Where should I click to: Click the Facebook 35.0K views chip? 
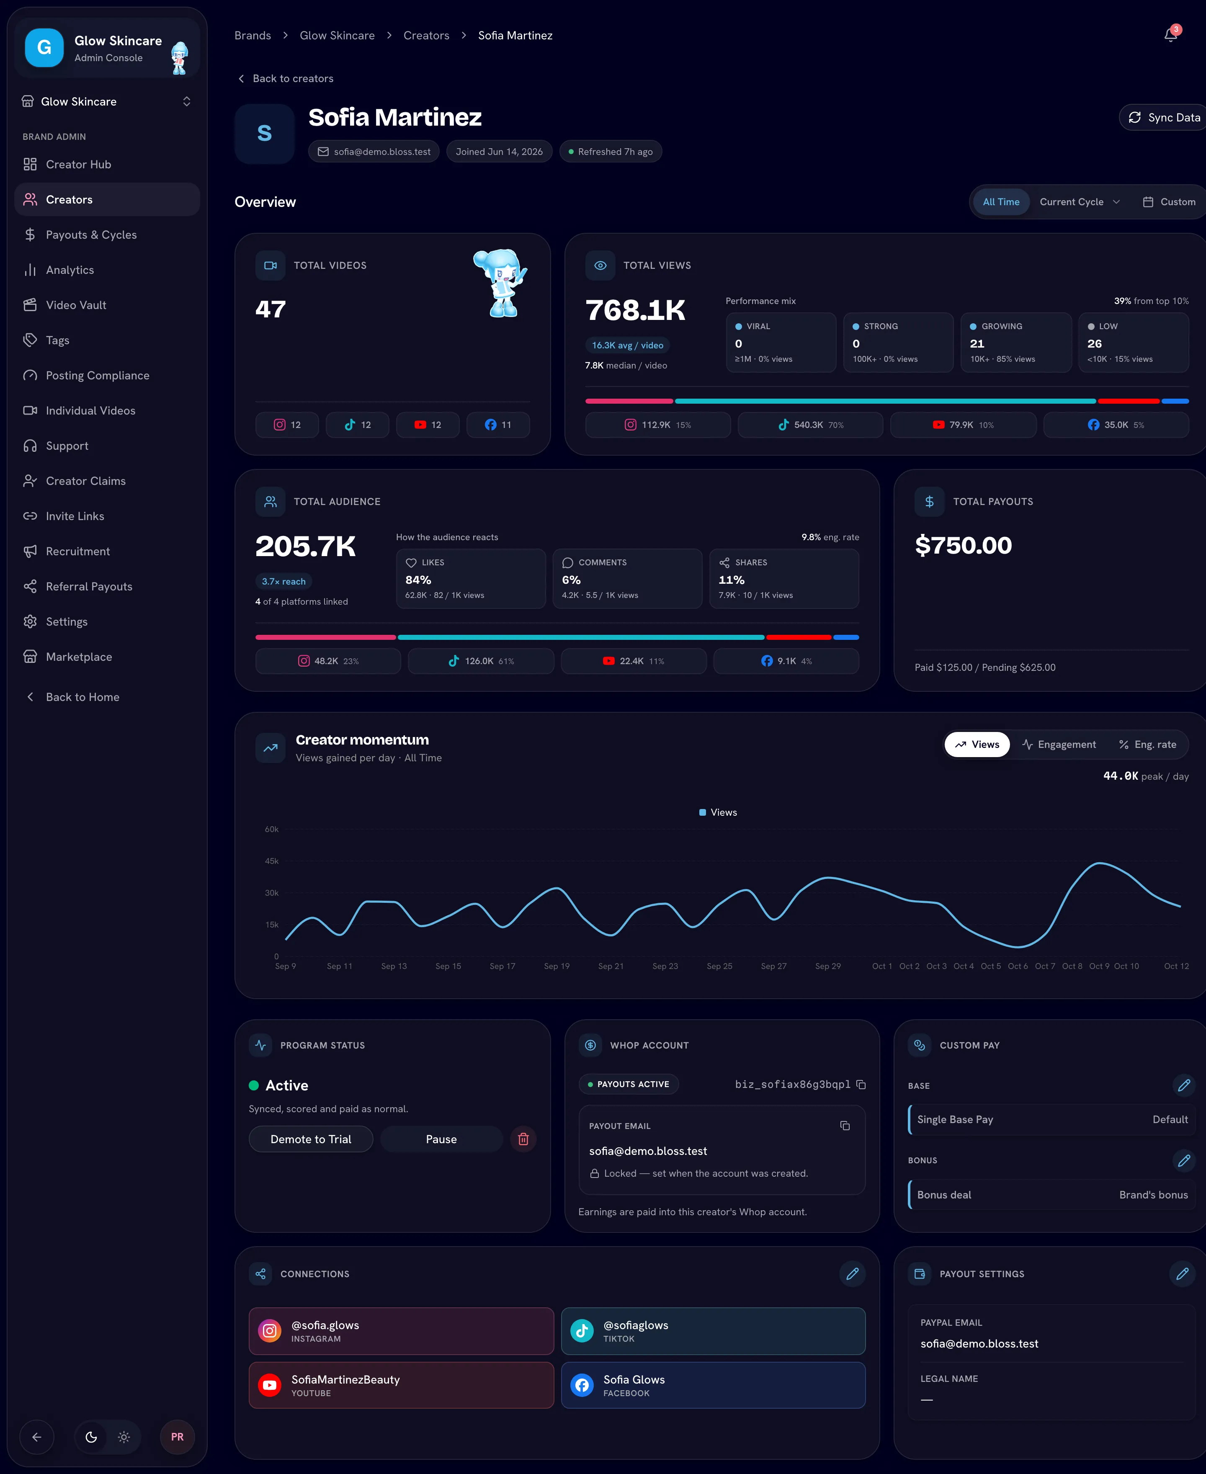pos(1116,425)
